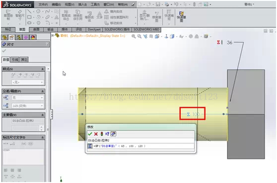The width and height of the screenshot is (277, 183).
Task: Open the Tools (工具) menu
Action: (x=95, y=4)
